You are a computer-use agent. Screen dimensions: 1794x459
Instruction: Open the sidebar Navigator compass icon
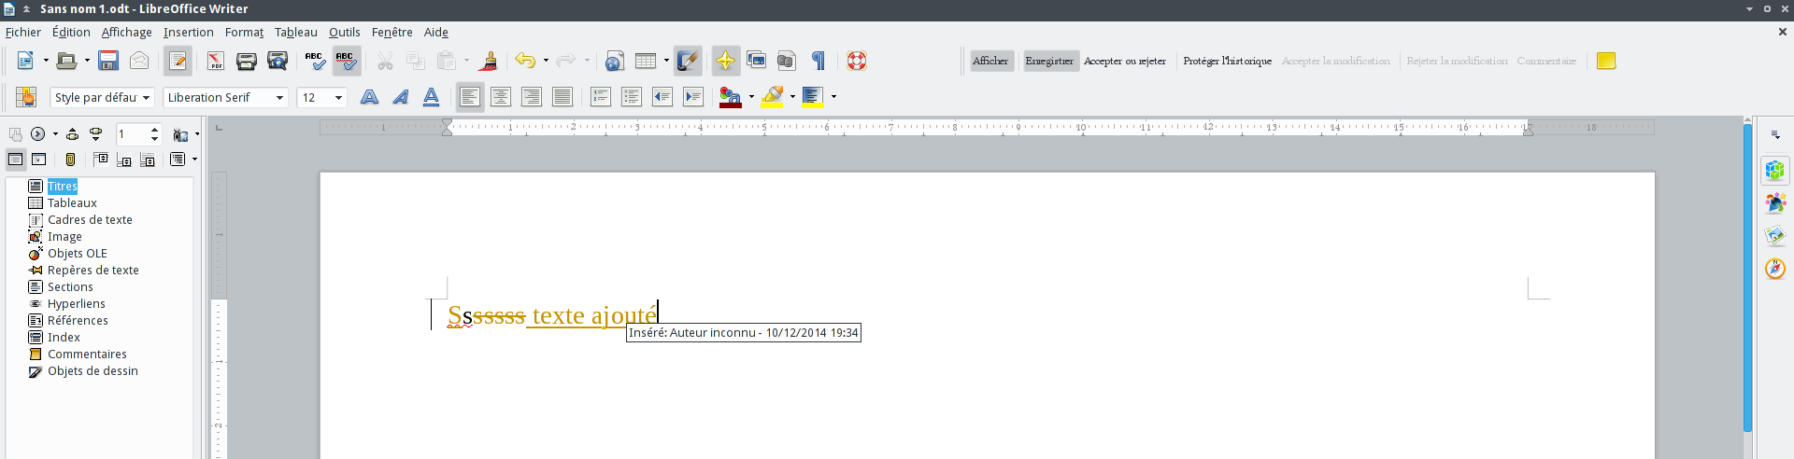pos(1775,269)
